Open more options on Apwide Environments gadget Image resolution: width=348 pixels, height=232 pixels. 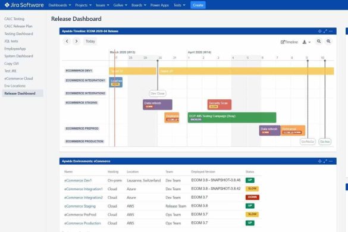pos(331,161)
